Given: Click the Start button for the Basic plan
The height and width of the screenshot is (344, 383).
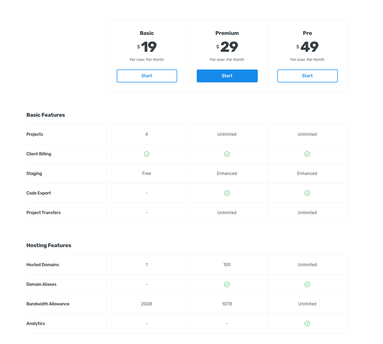Looking at the screenshot, I should [x=147, y=76].
